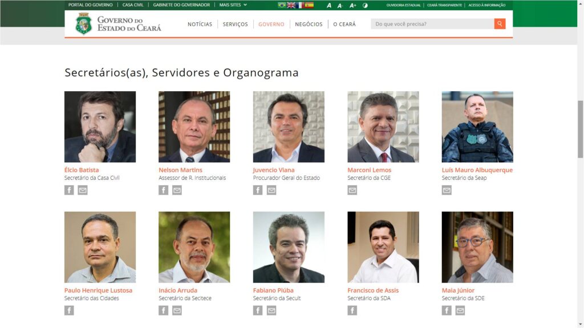
Task: Open Juvencio Viana's name link
Action: point(274,170)
